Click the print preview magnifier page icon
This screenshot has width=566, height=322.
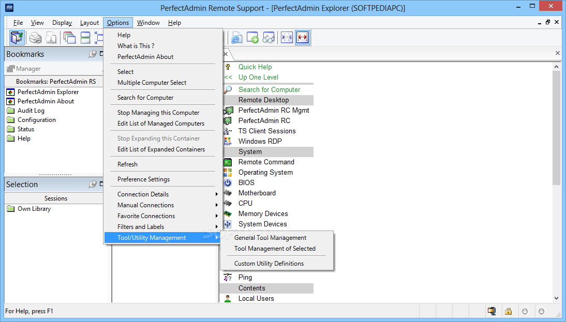[x=51, y=38]
